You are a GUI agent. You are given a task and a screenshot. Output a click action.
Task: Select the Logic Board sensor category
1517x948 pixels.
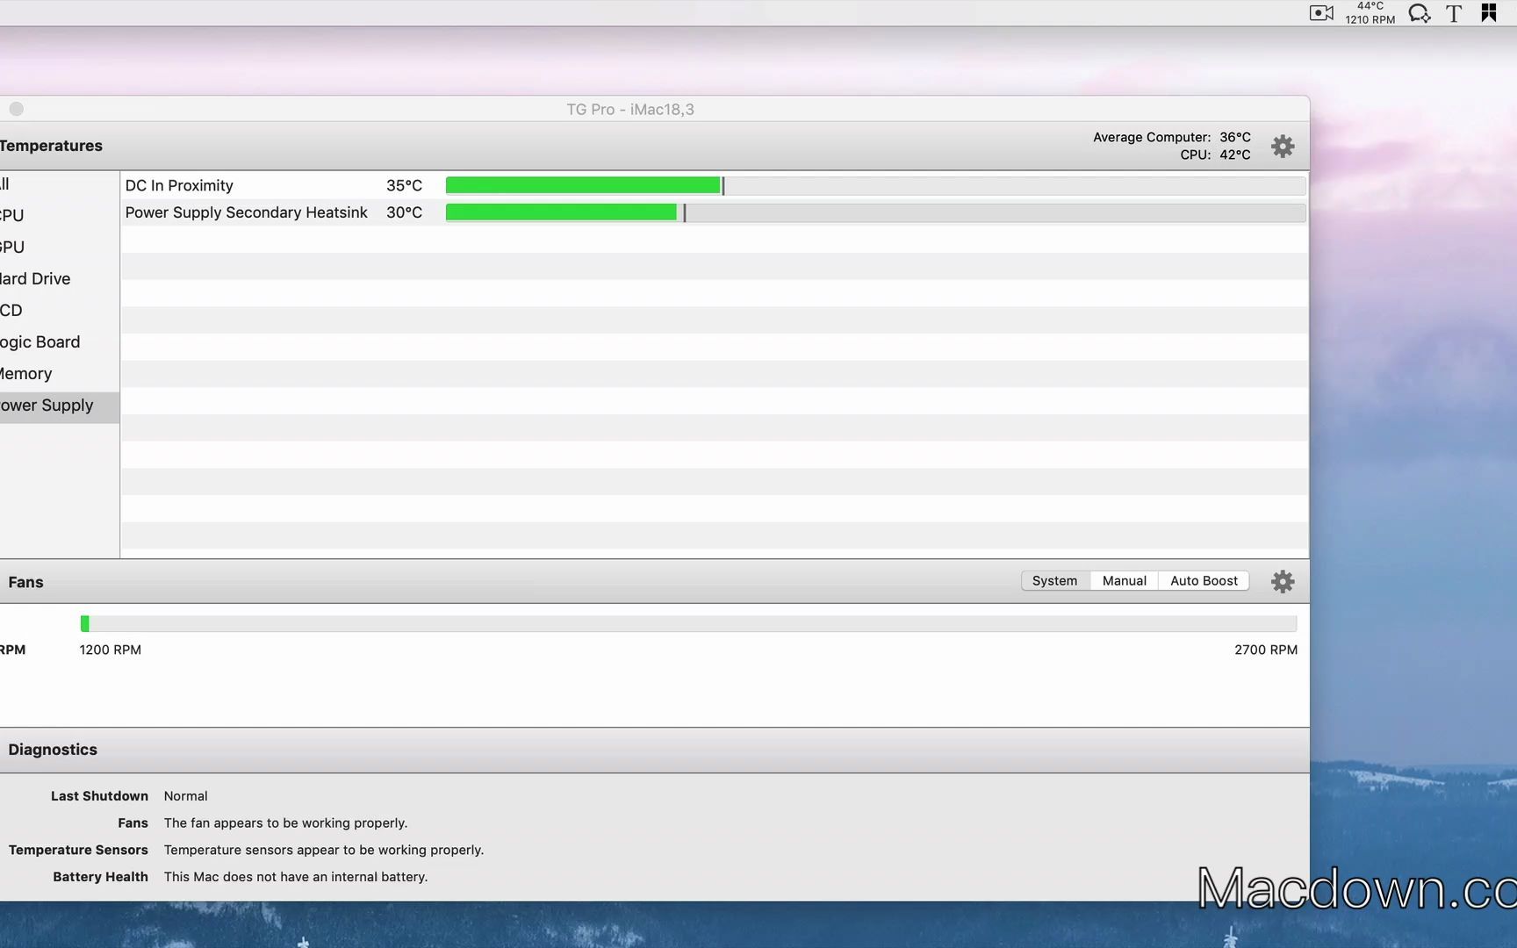pyautogui.click(x=60, y=342)
